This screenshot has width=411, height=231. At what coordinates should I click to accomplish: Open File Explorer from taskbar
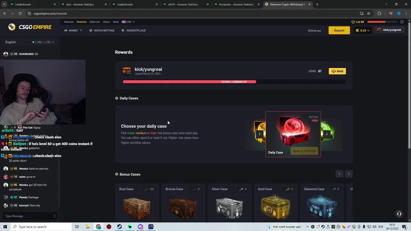(88, 227)
